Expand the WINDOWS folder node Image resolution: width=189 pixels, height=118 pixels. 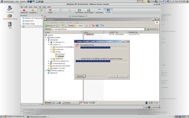coord(51,59)
